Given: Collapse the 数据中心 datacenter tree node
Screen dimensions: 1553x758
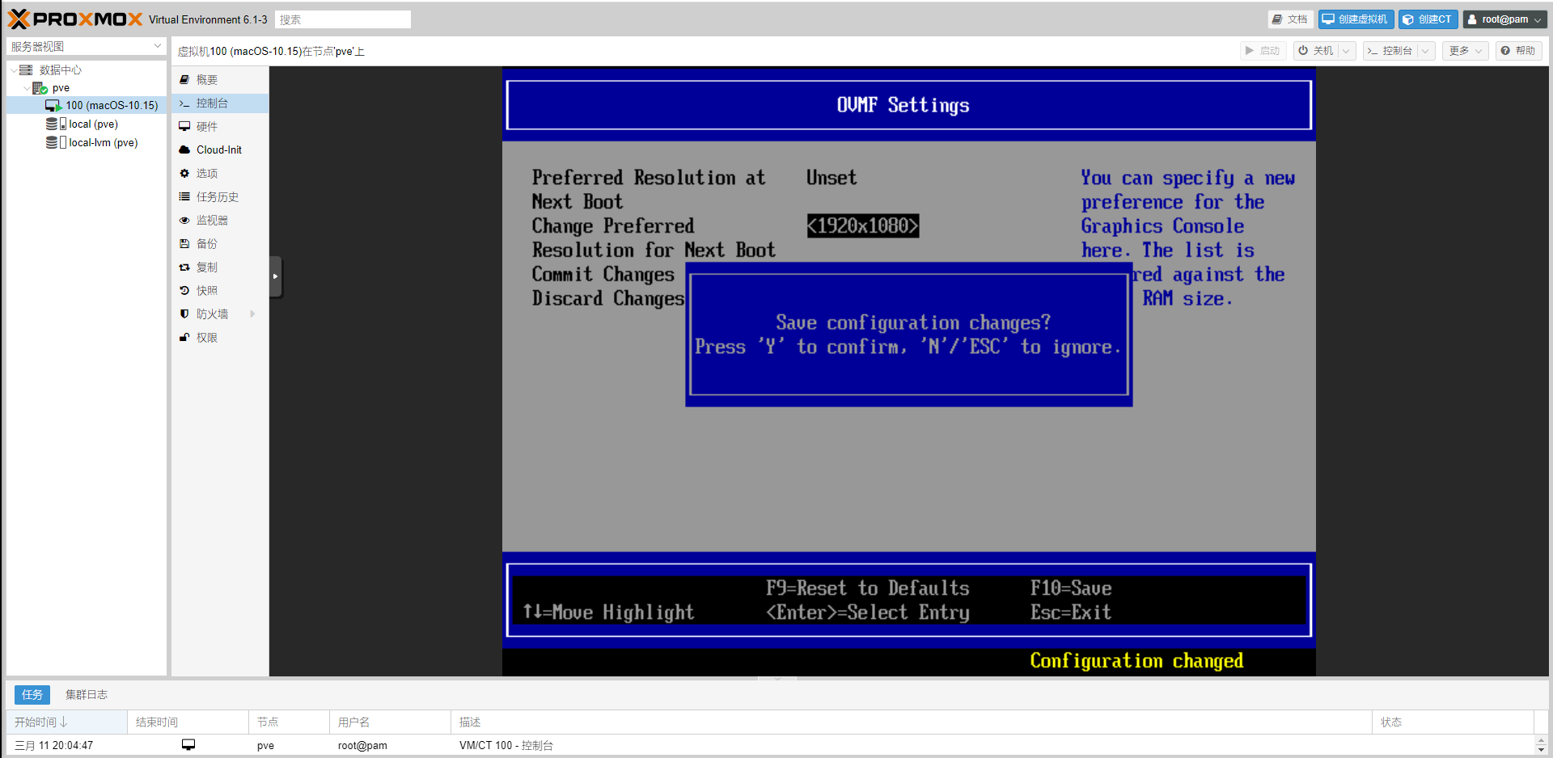Looking at the screenshot, I should pyautogui.click(x=14, y=70).
